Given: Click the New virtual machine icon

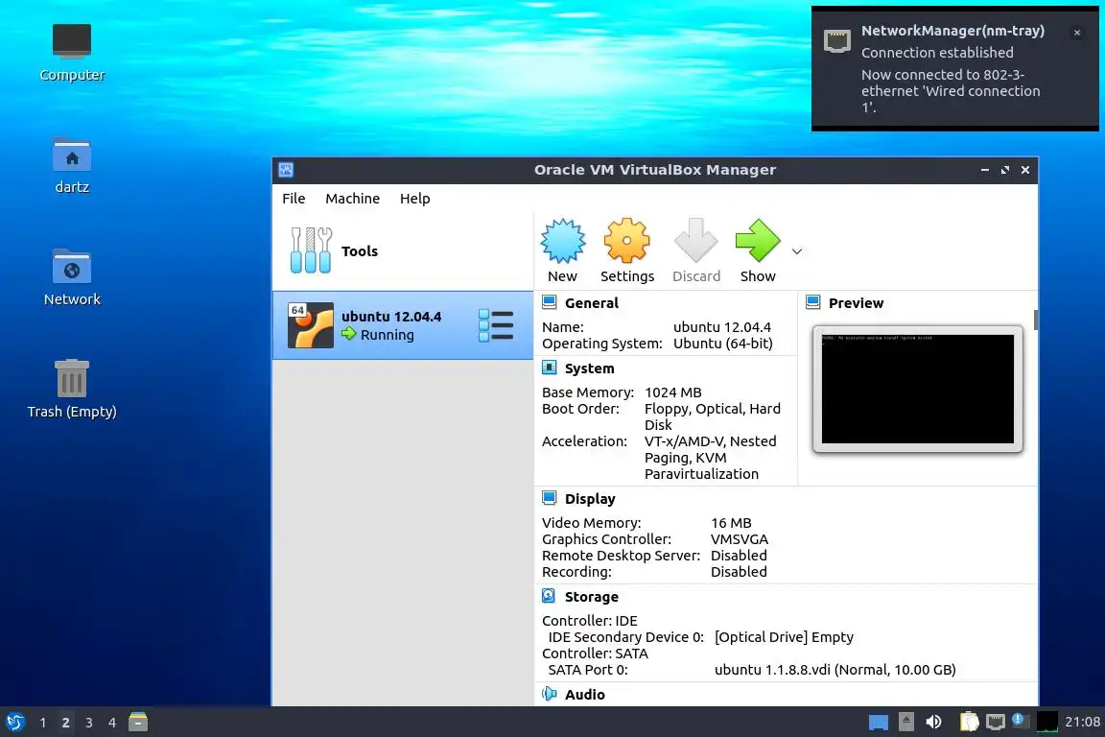Looking at the screenshot, I should (x=562, y=241).
